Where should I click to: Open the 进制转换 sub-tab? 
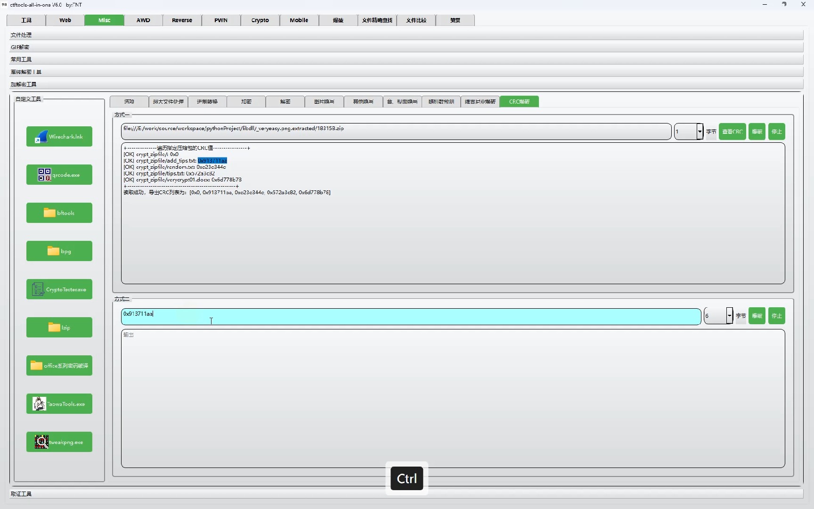tap(207, 101)
